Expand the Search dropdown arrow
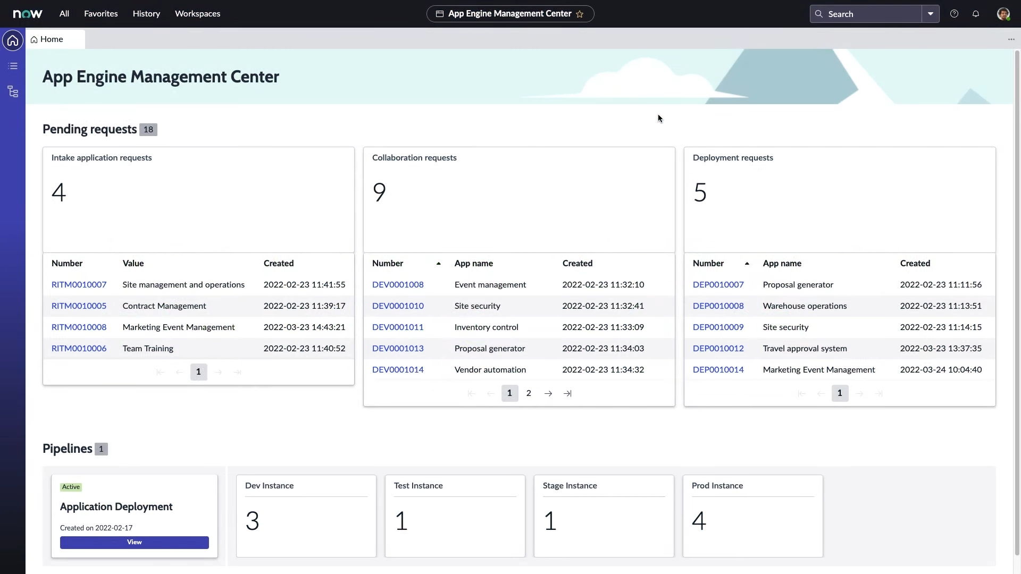The width and height of the screenshot is (1021, 574). [x=931, y=14]
